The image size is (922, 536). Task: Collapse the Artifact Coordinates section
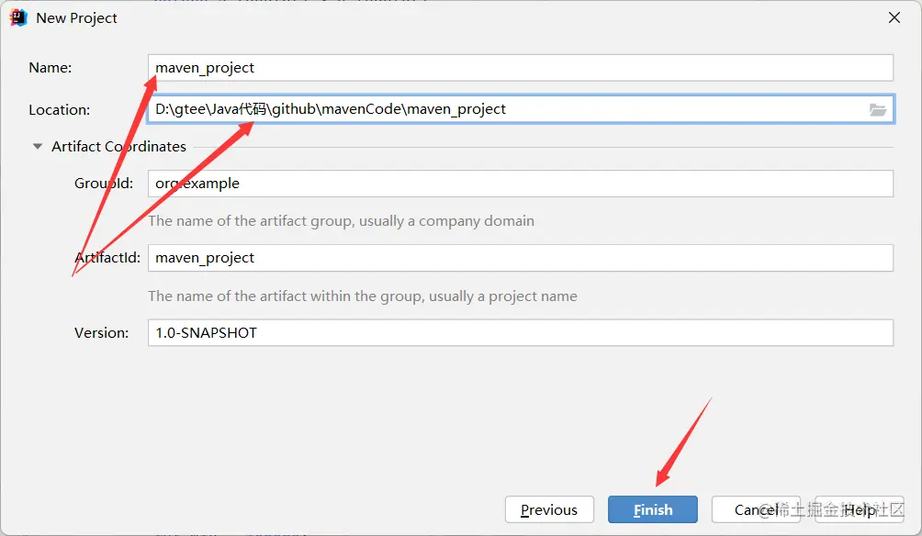point(38,146)
